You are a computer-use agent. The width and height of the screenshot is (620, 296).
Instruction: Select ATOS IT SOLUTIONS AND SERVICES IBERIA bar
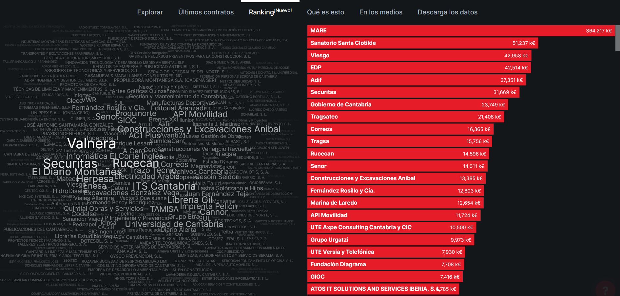(x=383, y=289)
